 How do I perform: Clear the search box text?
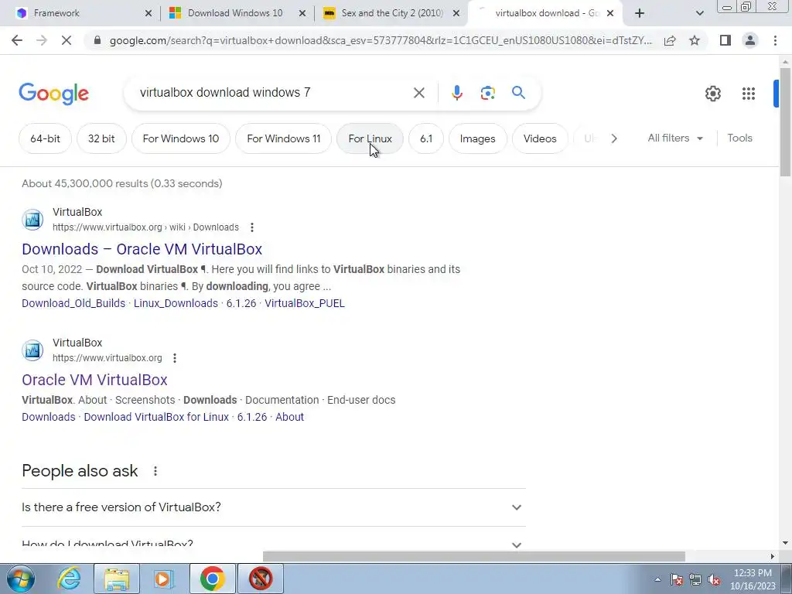[x=418, y=93]
